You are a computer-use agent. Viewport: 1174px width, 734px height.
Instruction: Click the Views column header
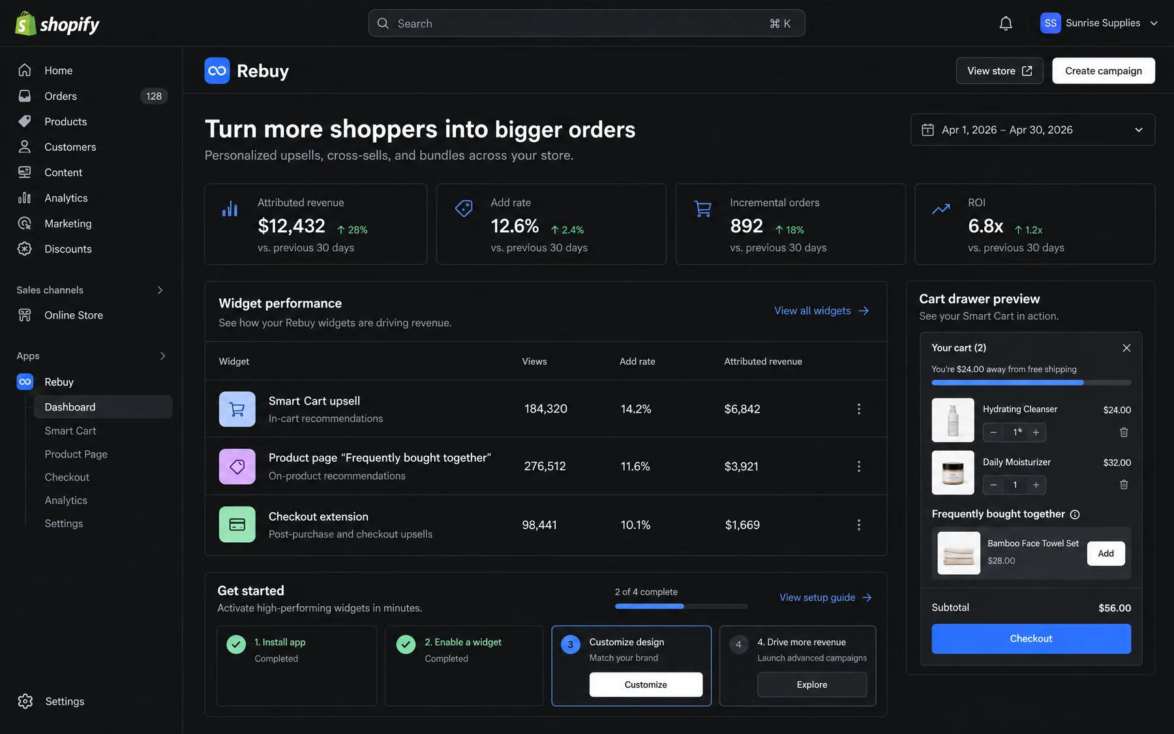[x=534, y=361]
